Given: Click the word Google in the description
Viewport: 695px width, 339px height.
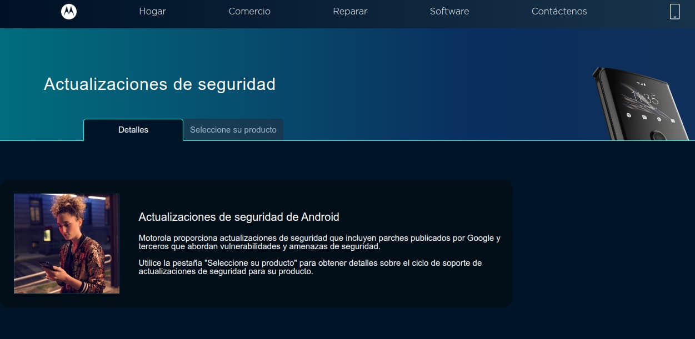Looking at the screenshot, I should 481,238.
